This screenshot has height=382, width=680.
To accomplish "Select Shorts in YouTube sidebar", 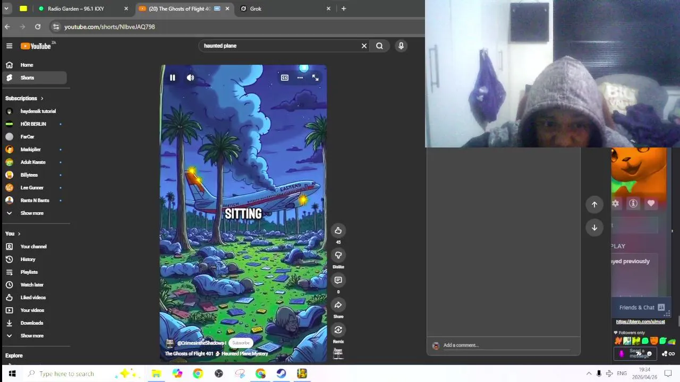I will point(33,77).
